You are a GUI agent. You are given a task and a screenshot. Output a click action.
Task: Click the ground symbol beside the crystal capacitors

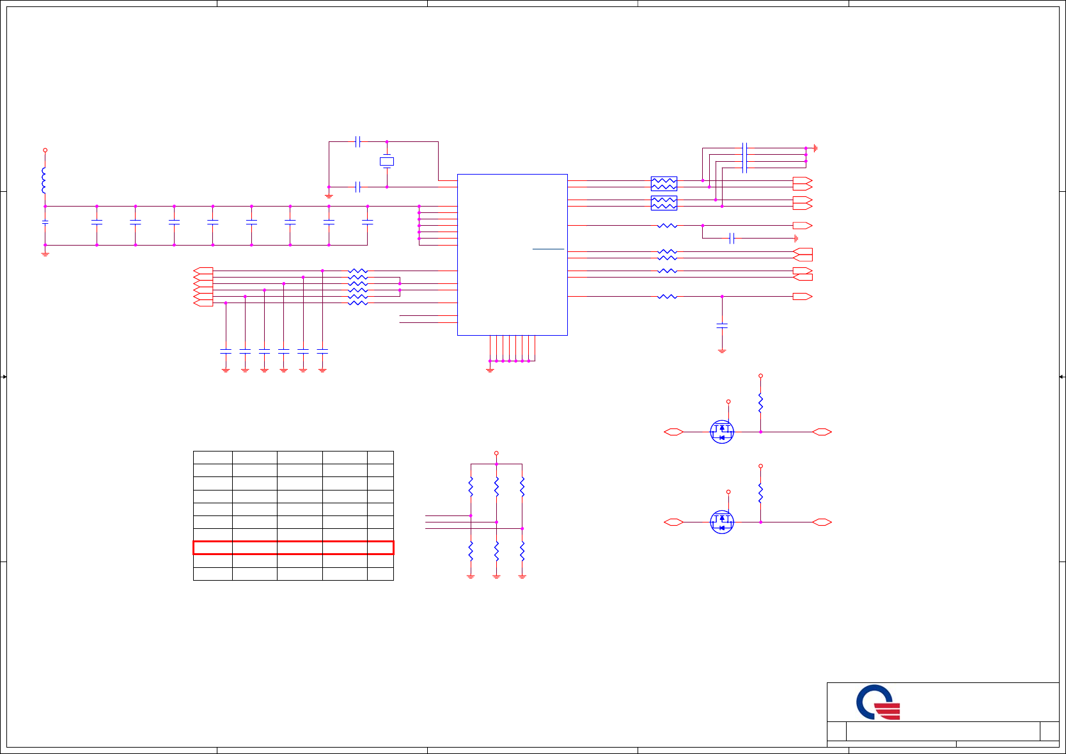[x=329, y=196]
